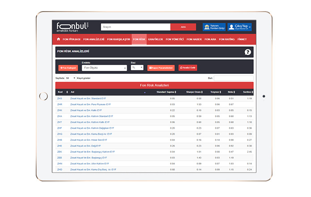Open Ziraat Hayat Ve Em. Başlangıç Katılım EYF

[x=93, y=152]
